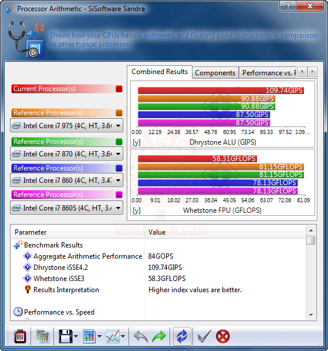Screen dimensions: 328x351
Task: Click the 58.3GFLOPS value in the results list
Action: (167, 279)
